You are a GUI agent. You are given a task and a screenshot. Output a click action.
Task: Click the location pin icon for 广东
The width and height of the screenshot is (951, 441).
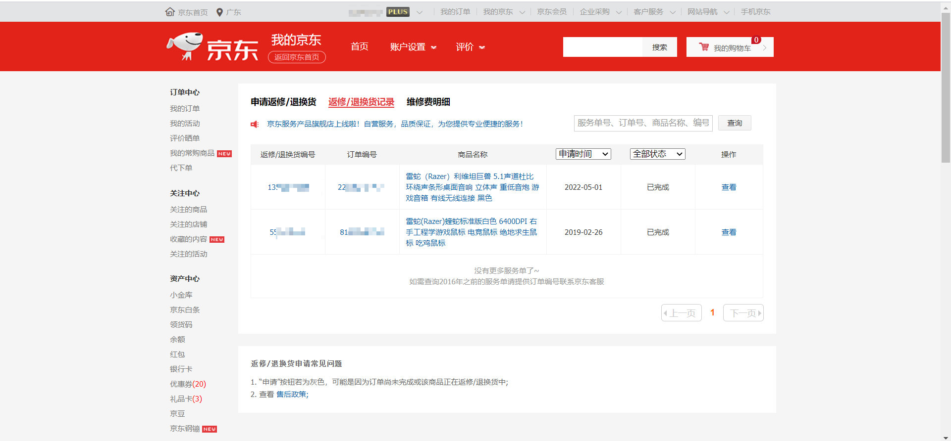pos(219,12)
